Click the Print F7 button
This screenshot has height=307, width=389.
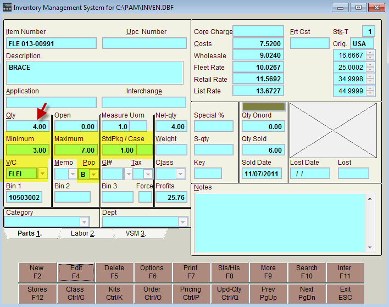[x=191, y=272]
